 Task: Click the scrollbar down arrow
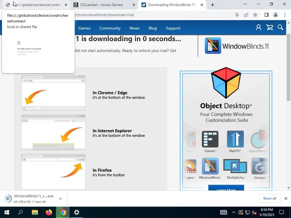pos(288,188)
